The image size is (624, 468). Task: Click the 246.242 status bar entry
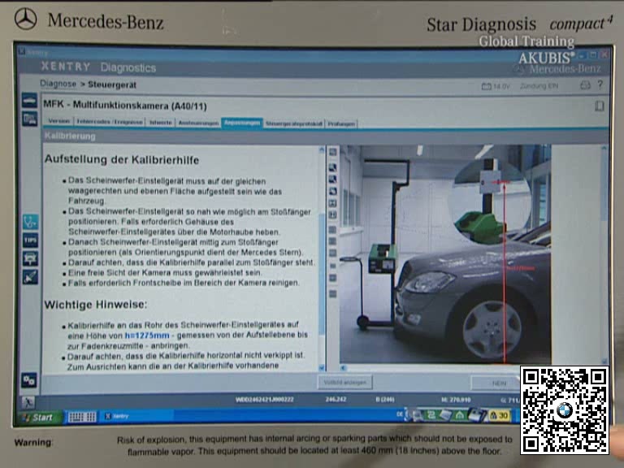point(336,399)
